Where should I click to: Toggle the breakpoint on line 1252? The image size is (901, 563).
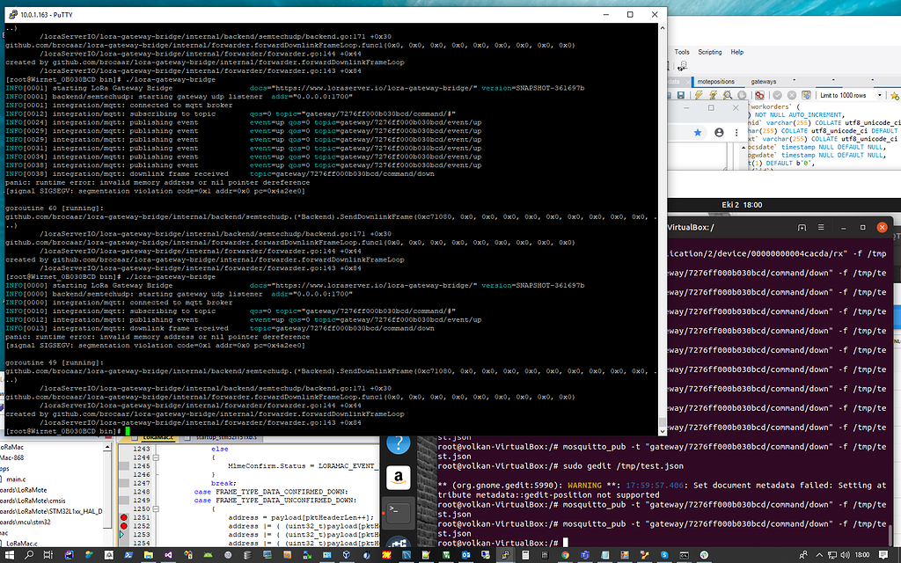(123, 526)
